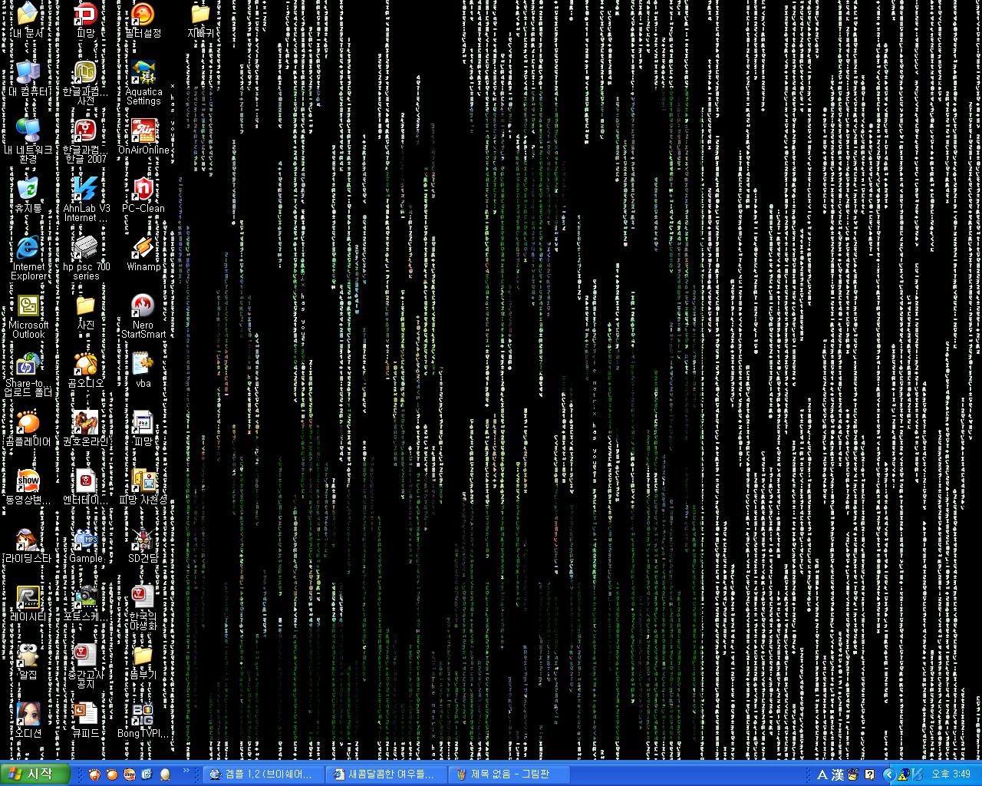The image size is (982, 786).
Task: Toggle the language bar A input mode
Action: (822, 774)
